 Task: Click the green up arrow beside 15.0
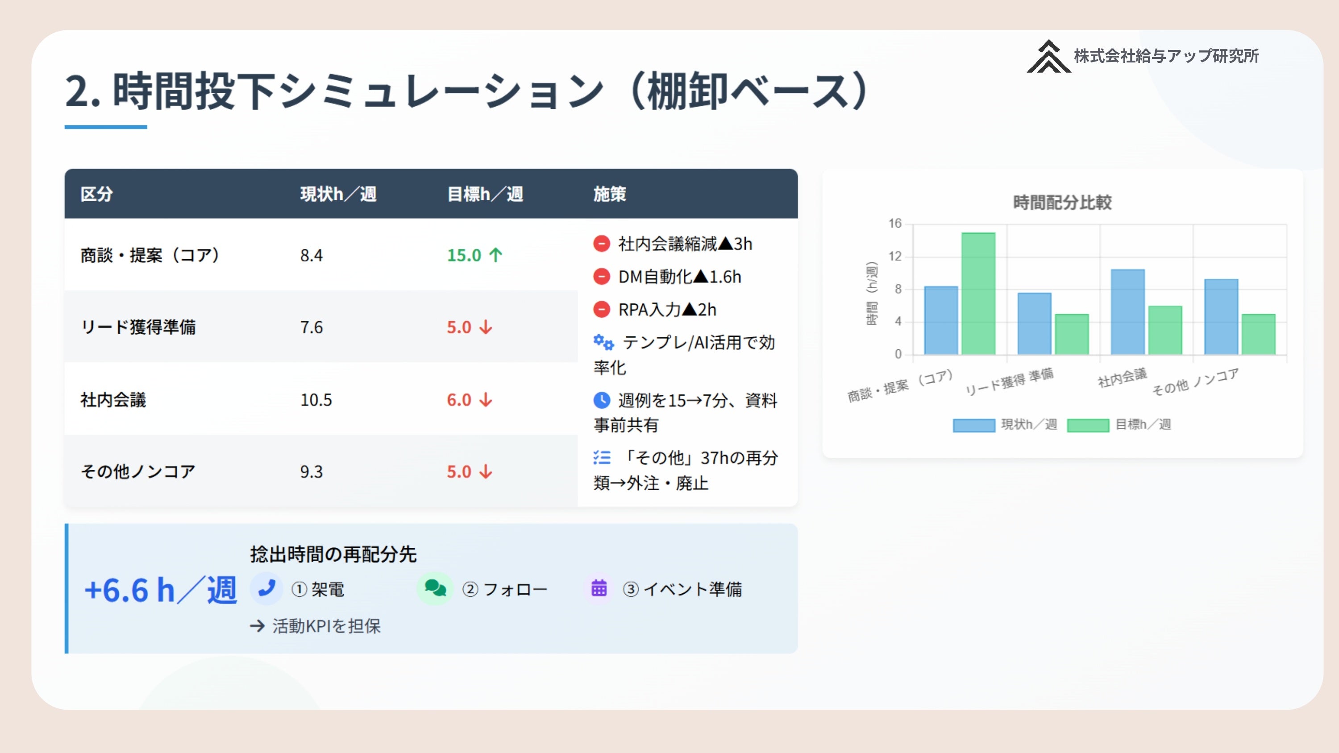496,255
